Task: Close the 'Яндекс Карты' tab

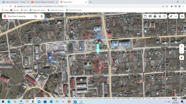Action: click(x=86, y=2)
